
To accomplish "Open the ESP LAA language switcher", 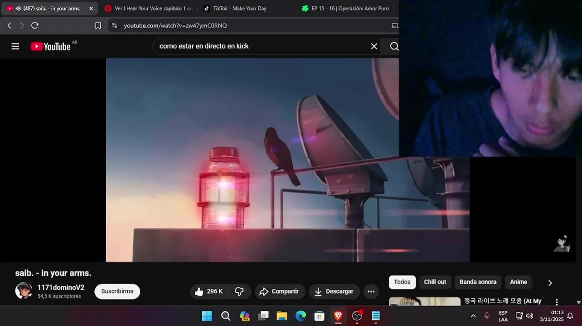I will click(x=503, y=316).
